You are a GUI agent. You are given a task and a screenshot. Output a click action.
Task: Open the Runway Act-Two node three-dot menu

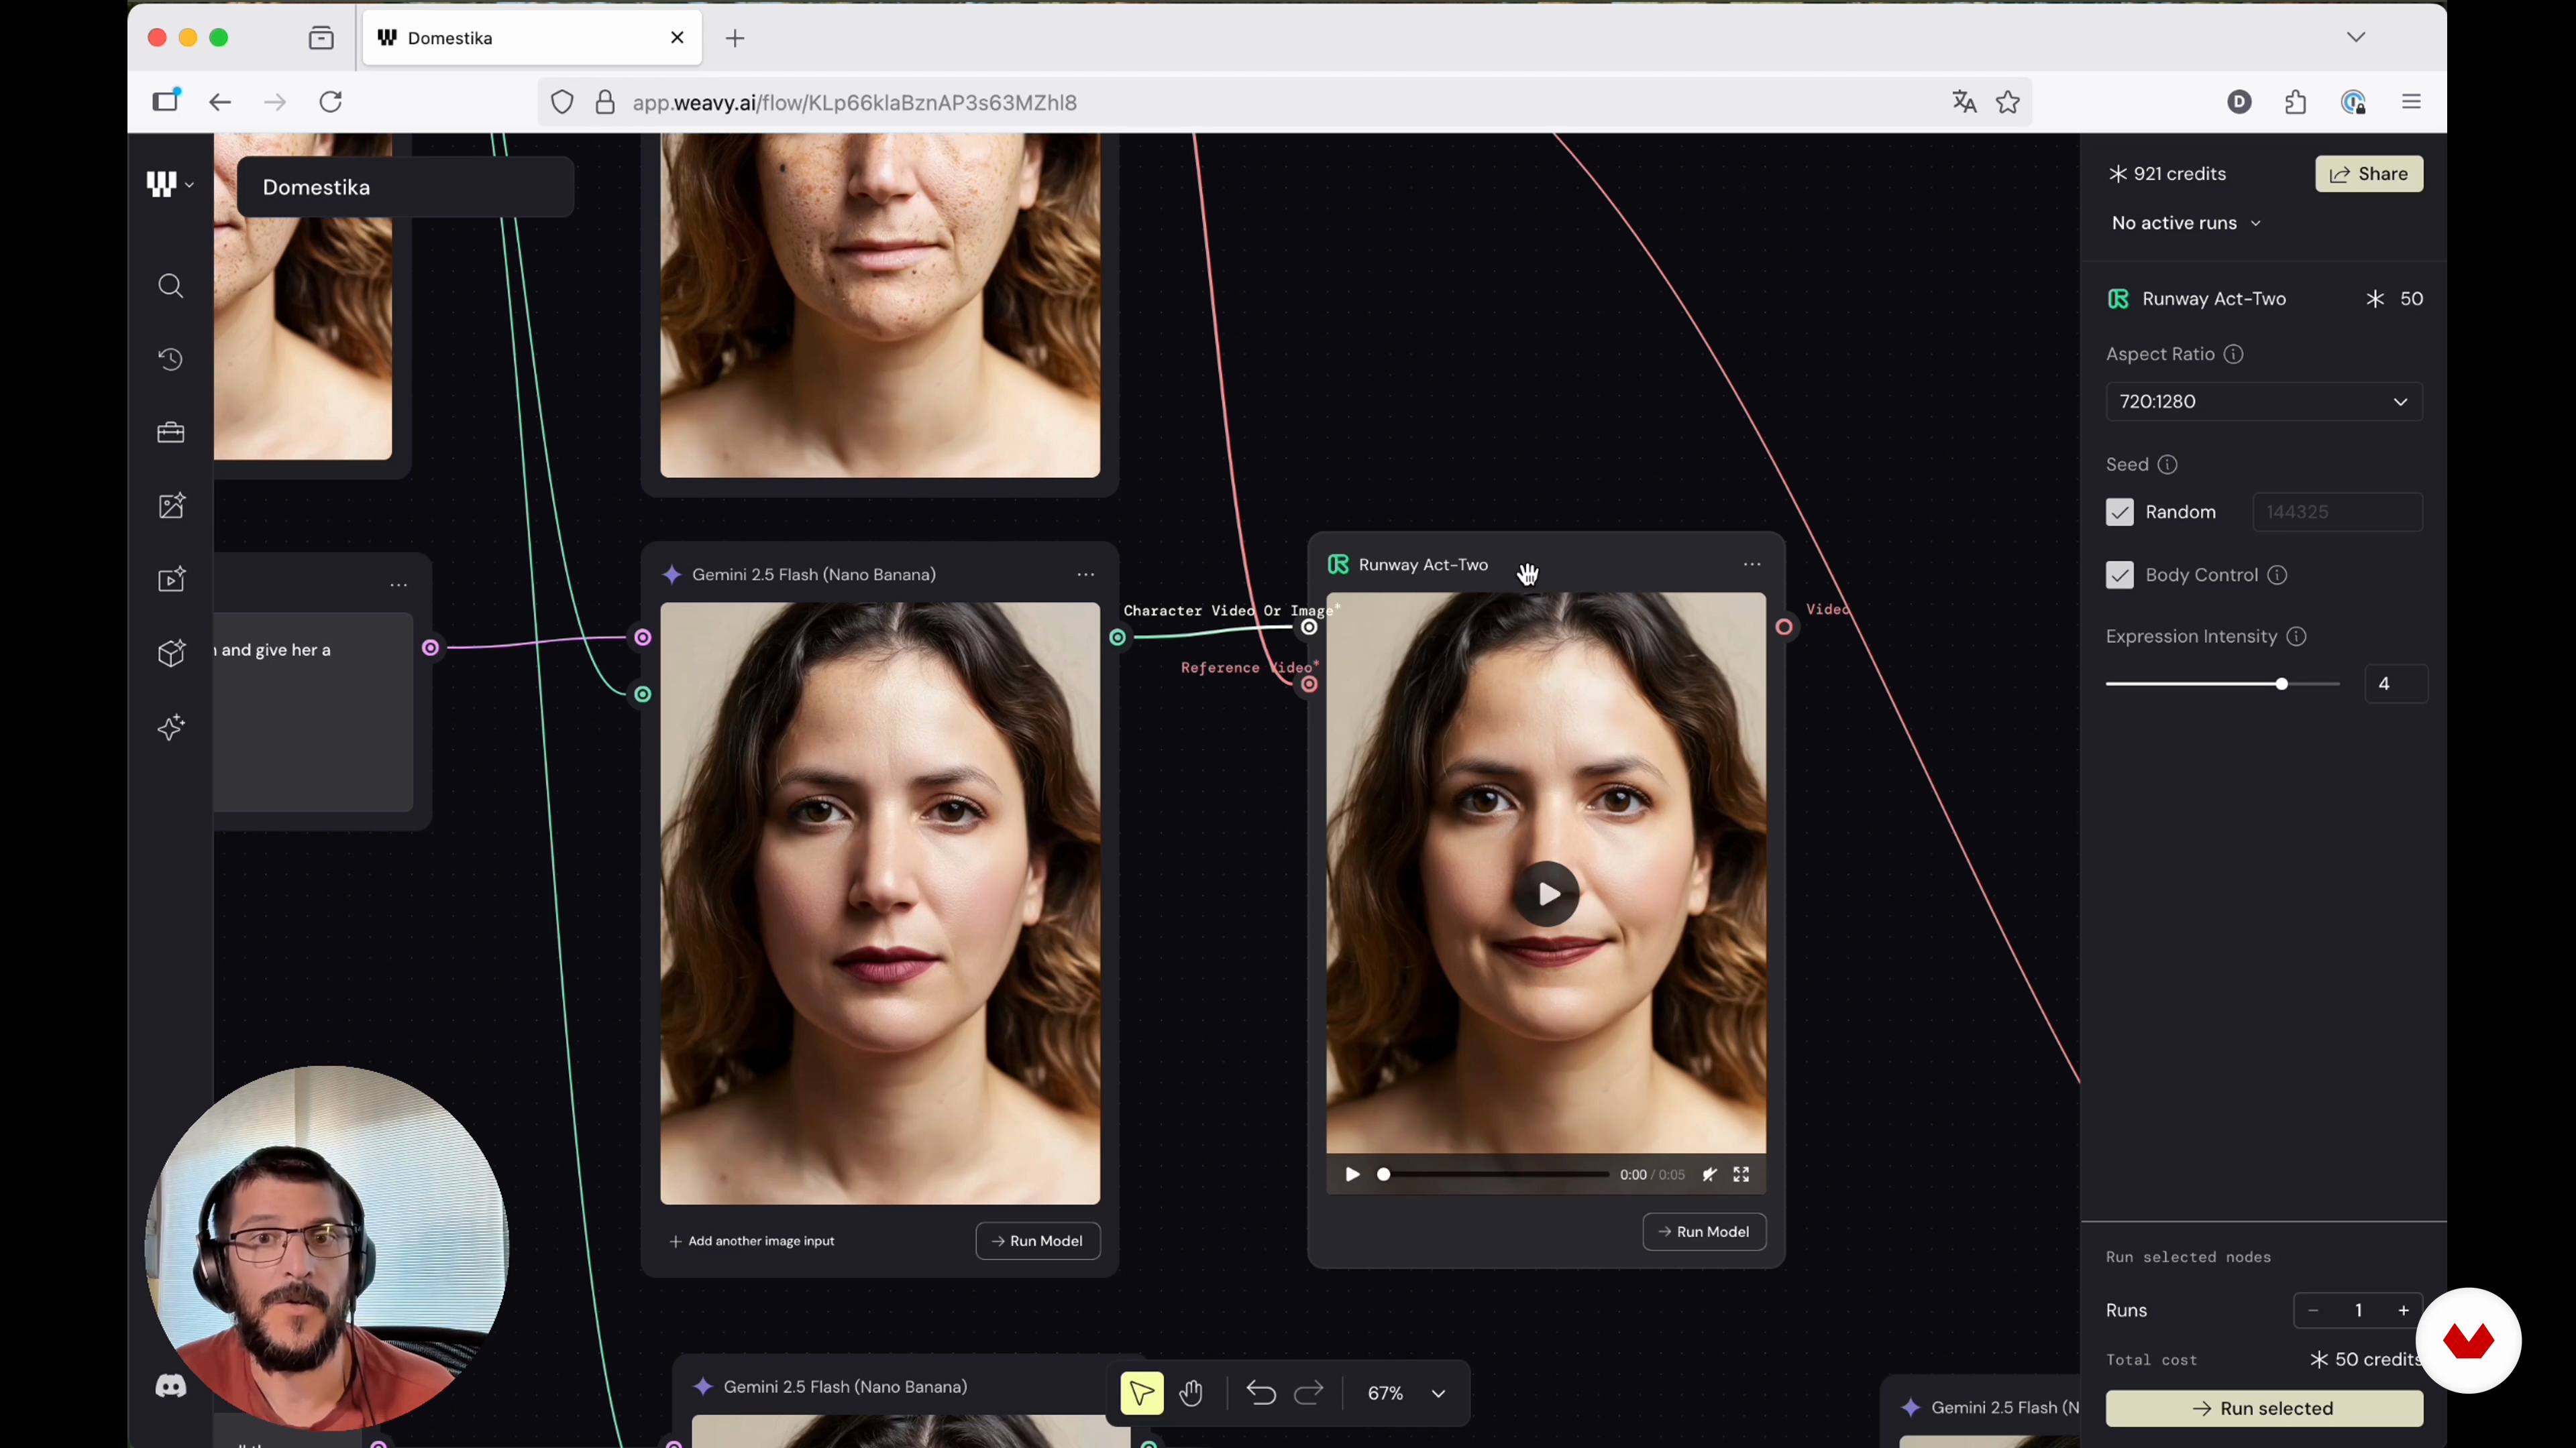click(1751, 566)
